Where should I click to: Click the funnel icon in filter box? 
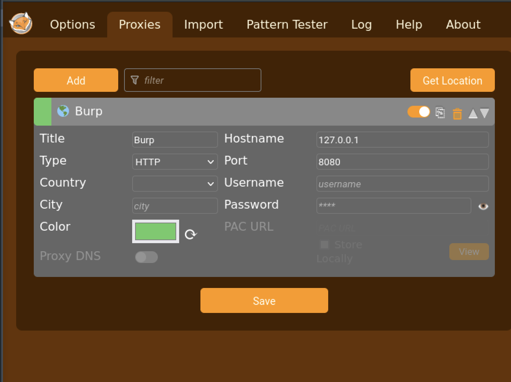pos(135,80)
